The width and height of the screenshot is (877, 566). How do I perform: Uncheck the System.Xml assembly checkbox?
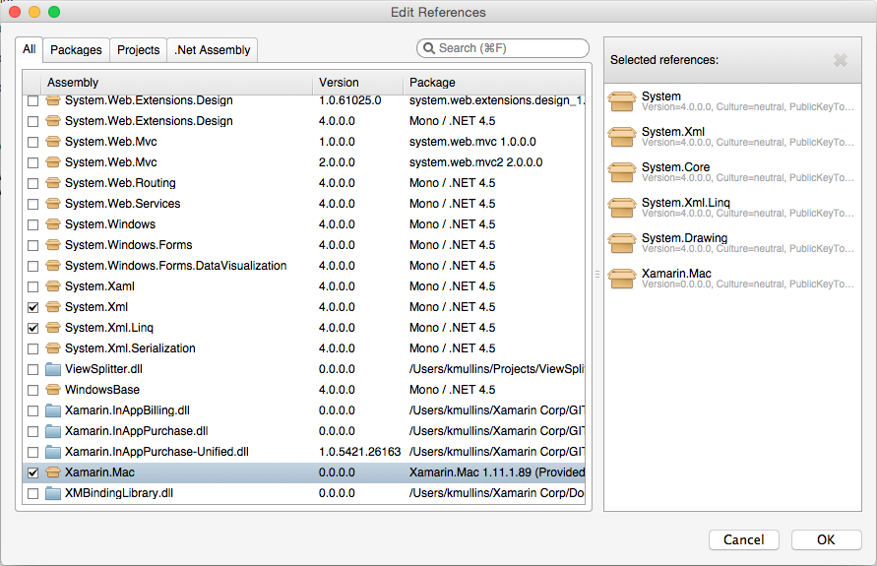click(x=33, y=307)
